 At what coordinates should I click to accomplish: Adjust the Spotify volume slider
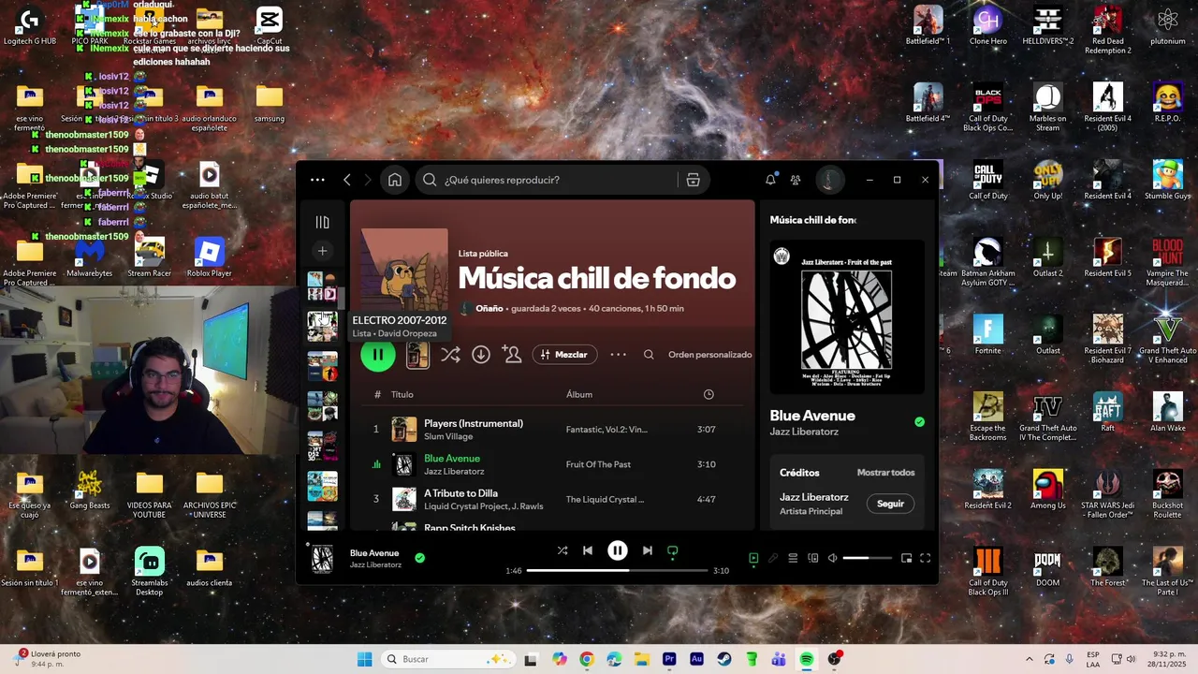868,558
